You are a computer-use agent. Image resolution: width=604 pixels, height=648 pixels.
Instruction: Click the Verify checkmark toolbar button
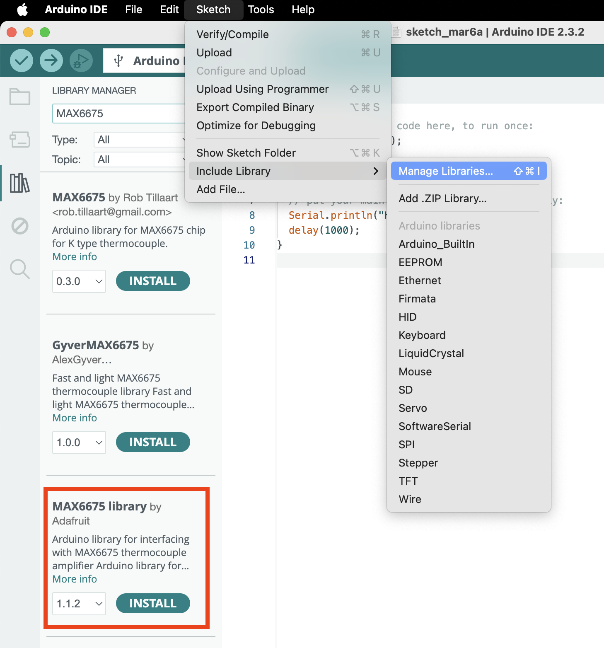tap(22, 60)
